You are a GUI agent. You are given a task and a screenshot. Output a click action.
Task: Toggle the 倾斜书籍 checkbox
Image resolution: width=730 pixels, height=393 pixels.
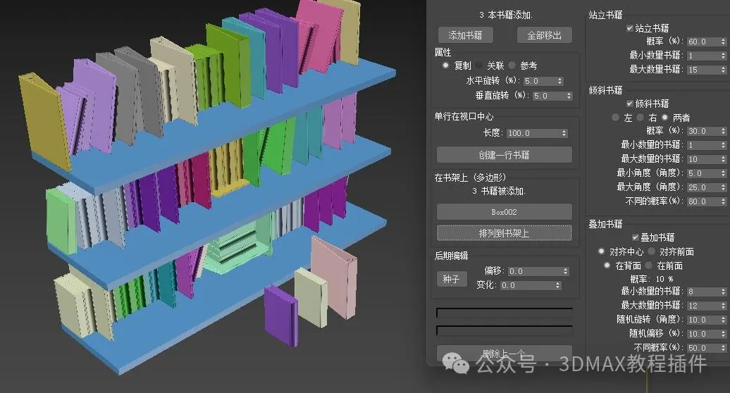(630, 104)
